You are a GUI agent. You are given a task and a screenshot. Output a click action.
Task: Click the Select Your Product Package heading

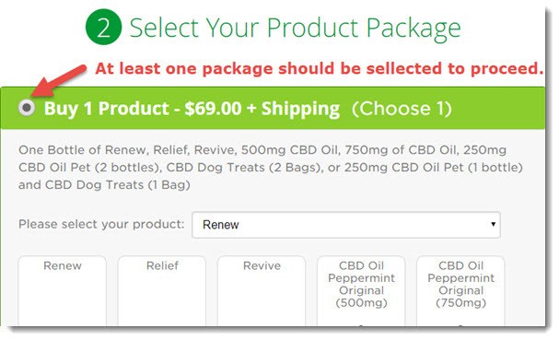[296, 28]
